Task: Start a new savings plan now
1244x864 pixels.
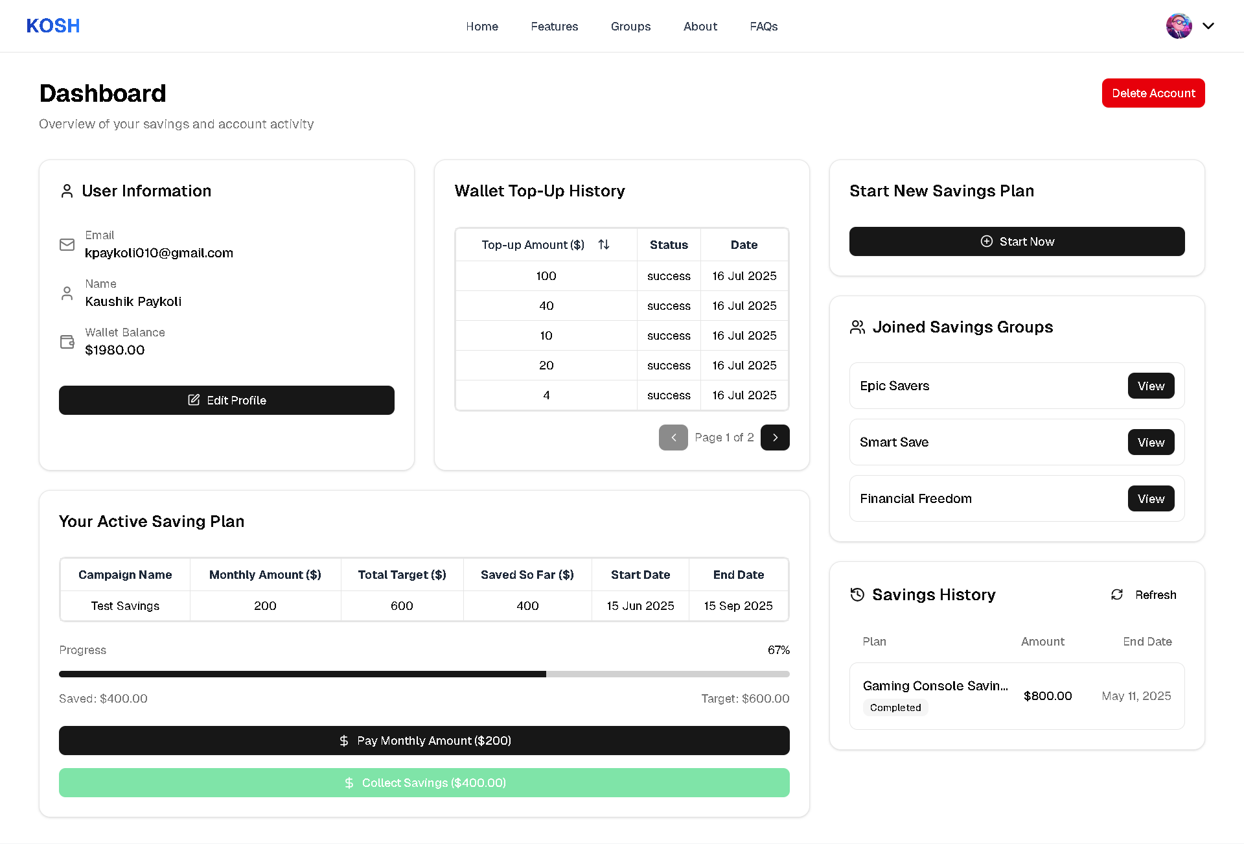Action: point(1017,241)
